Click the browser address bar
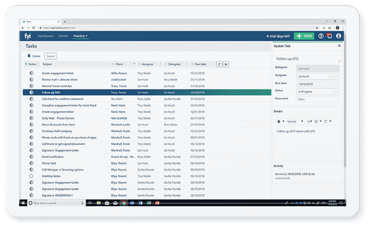The width and height of the screenshot is (369, 247). [176, 28]
